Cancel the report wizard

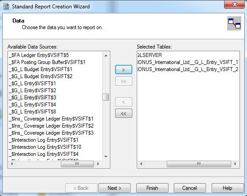190,188
